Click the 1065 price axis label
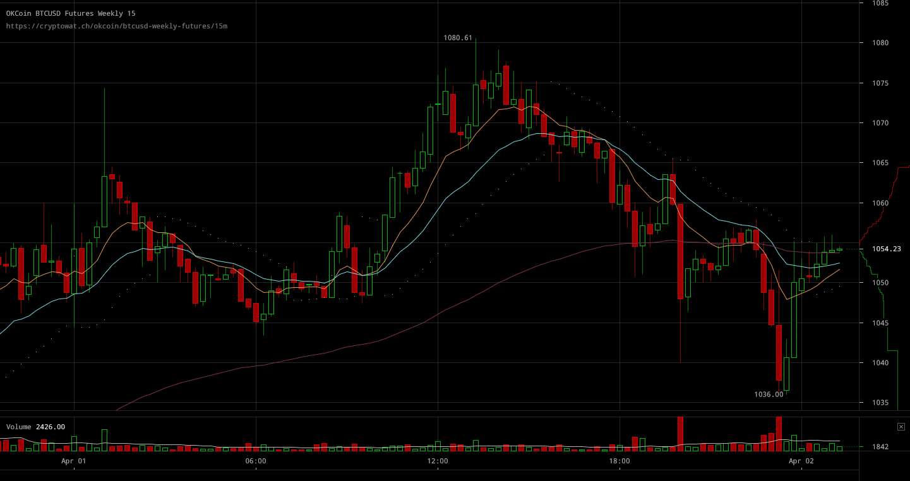The width and height of the screenshot is (910, 481). (x=880, y=163)
